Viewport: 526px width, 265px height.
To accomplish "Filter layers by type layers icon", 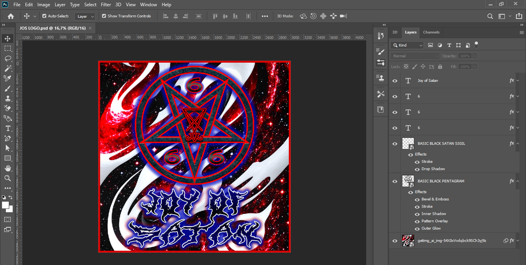I will click(x=449, y=45).
